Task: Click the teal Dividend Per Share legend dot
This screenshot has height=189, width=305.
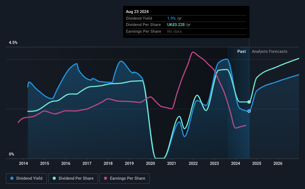Action: click(x=54, y=178)
